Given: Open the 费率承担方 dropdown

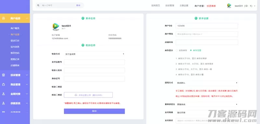Looking at the screenshot, I should (x=207, y=104).
